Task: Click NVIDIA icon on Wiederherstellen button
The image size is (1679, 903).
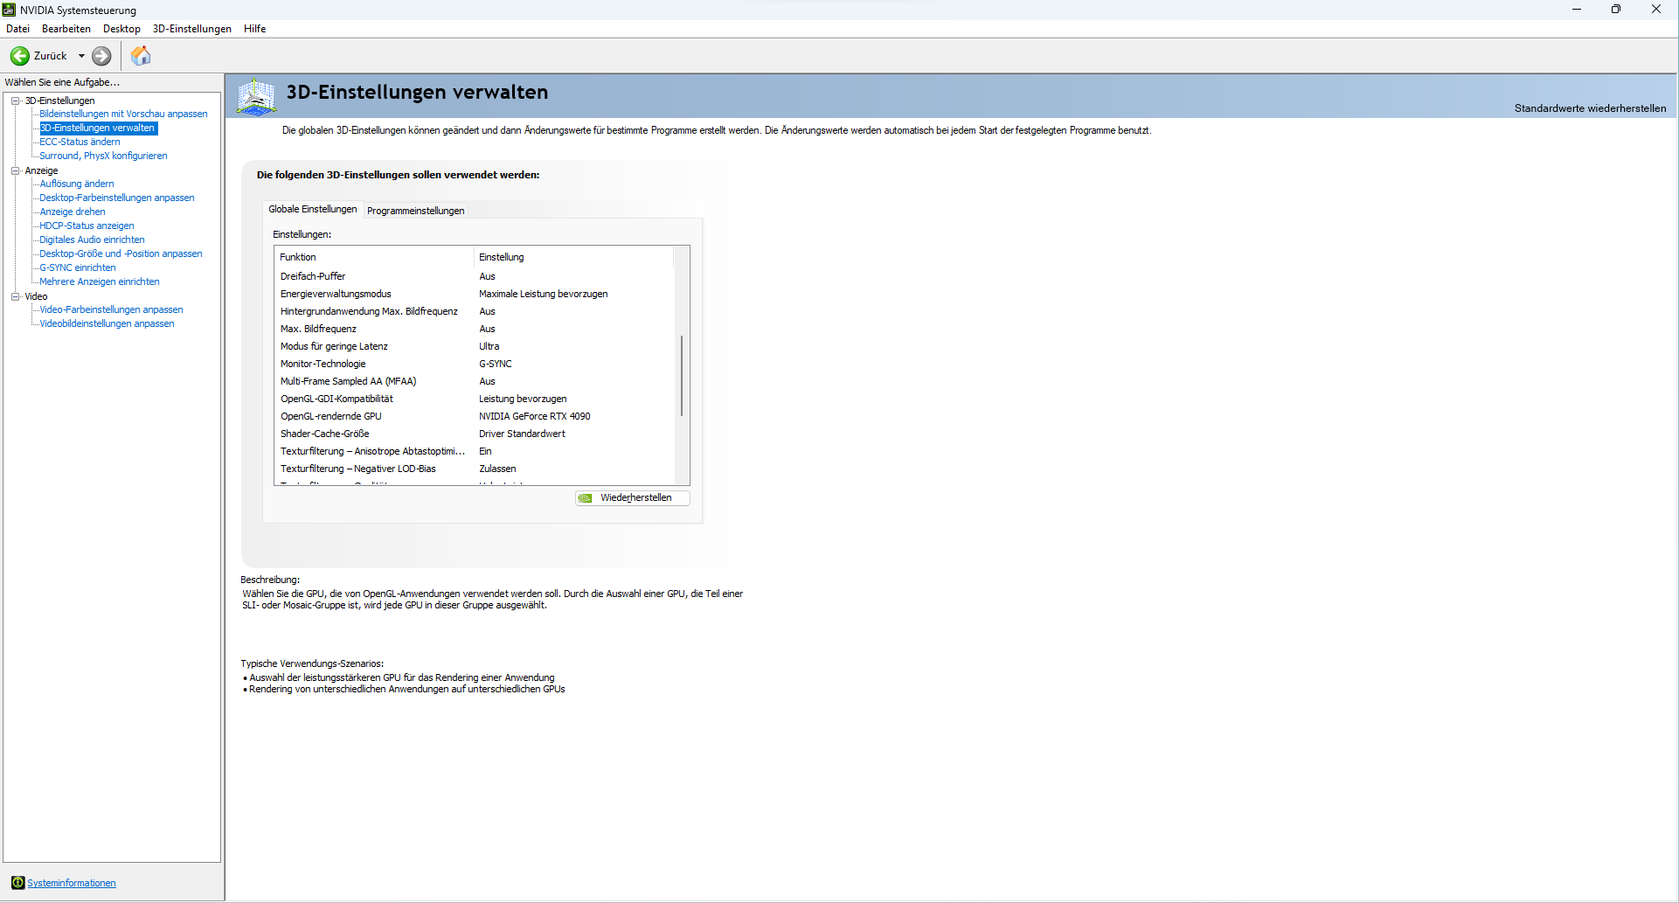Action: (x=586, y=498)
